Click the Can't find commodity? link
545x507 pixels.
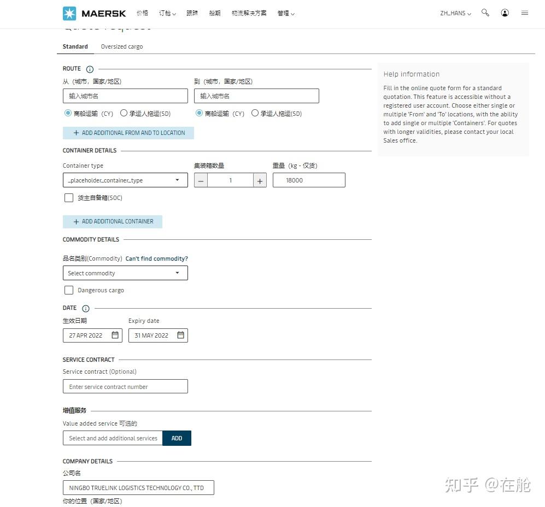157,258
